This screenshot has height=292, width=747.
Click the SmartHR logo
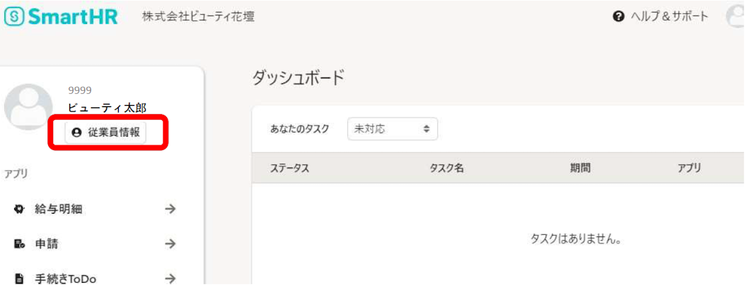point(61,17)
